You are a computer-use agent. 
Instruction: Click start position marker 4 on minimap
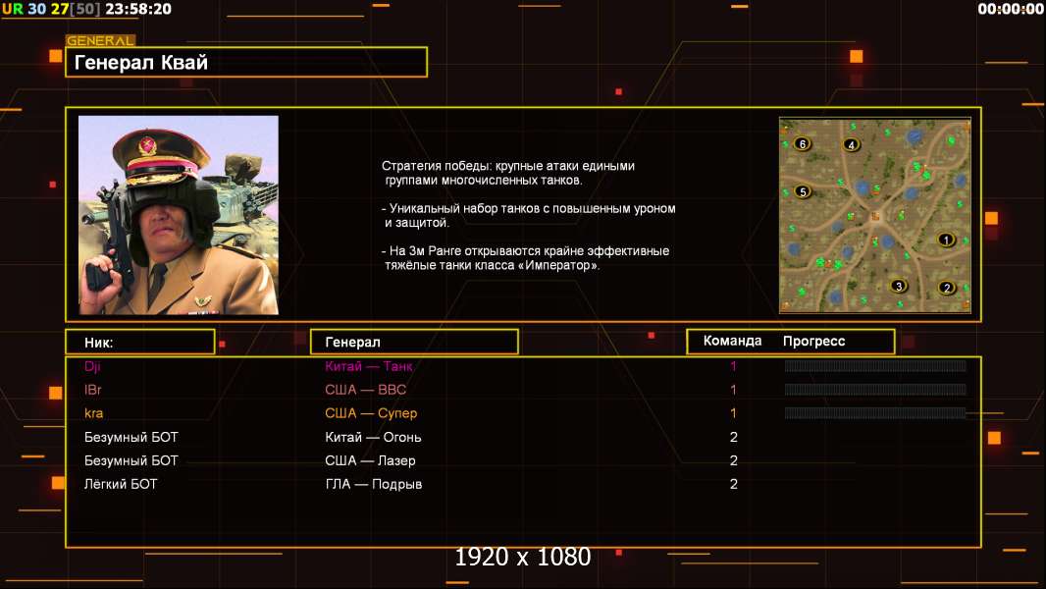point(851,144)
